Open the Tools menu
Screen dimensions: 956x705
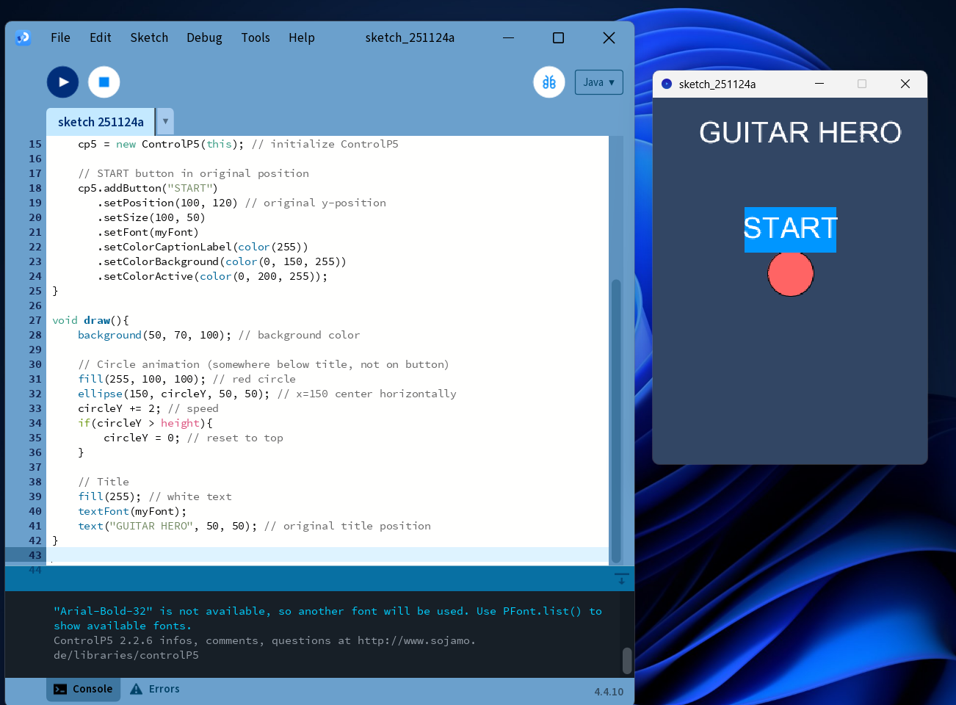coord(256,37)
